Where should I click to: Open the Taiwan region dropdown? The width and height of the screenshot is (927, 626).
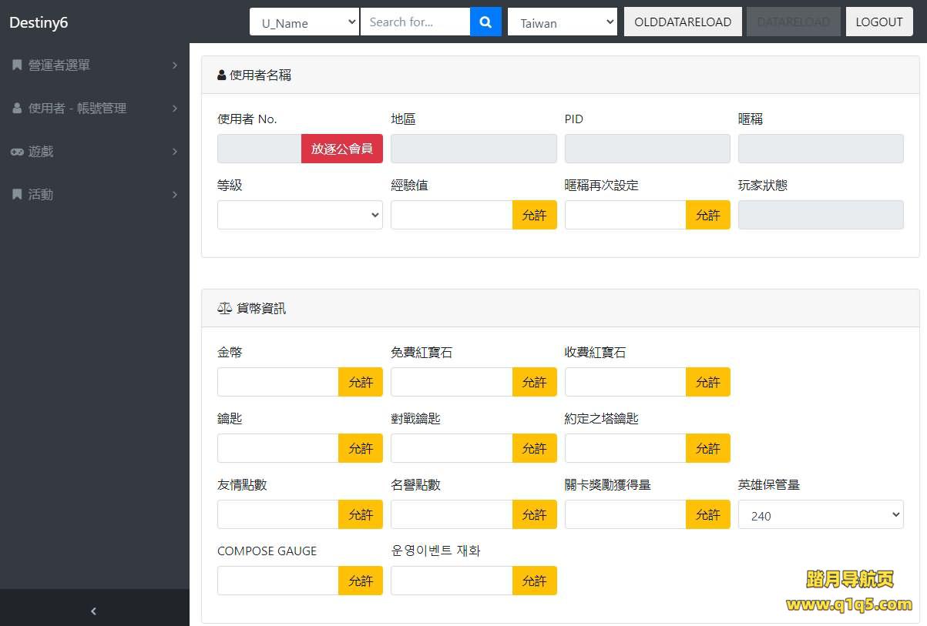pos(563,22)
